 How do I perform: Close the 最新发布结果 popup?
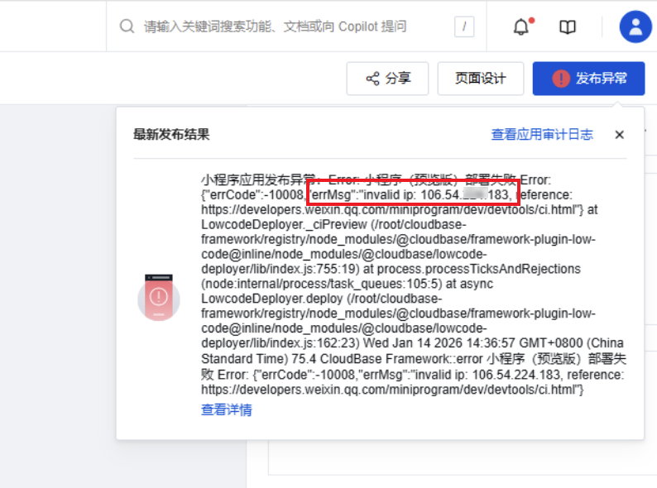tap(619, 135)
